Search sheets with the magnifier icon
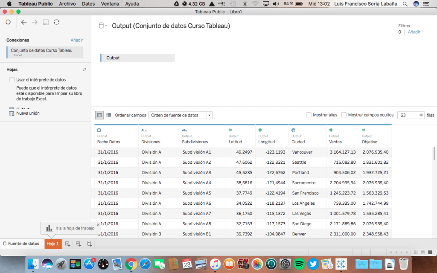Viewport: 437px width, 273px height. (x=84, y=70)
